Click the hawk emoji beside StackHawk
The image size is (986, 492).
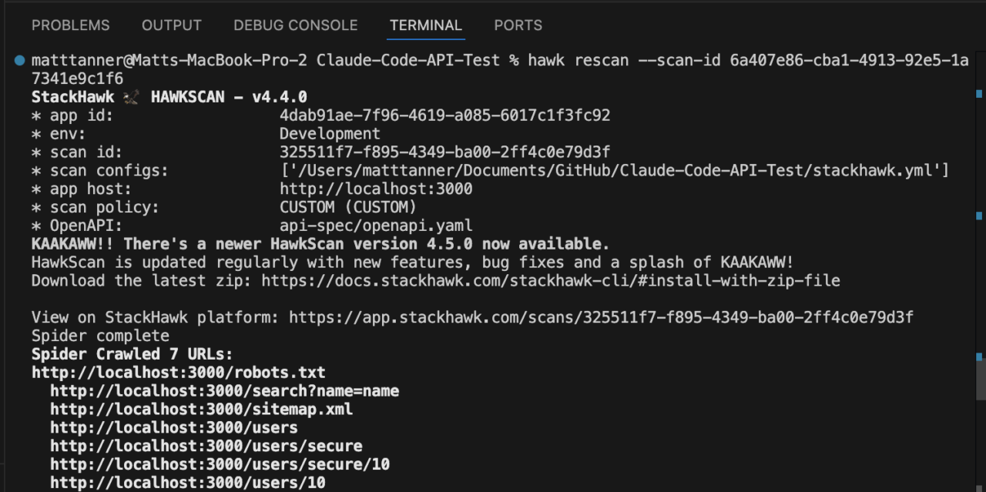click(132, 97)
